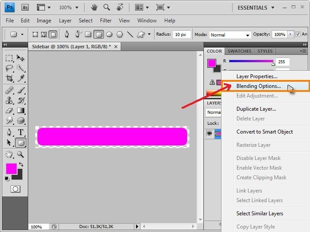Select the Eraser tool
Image resolution: width=310 pixels, height=232 pixels.
[x=9, y=110]
